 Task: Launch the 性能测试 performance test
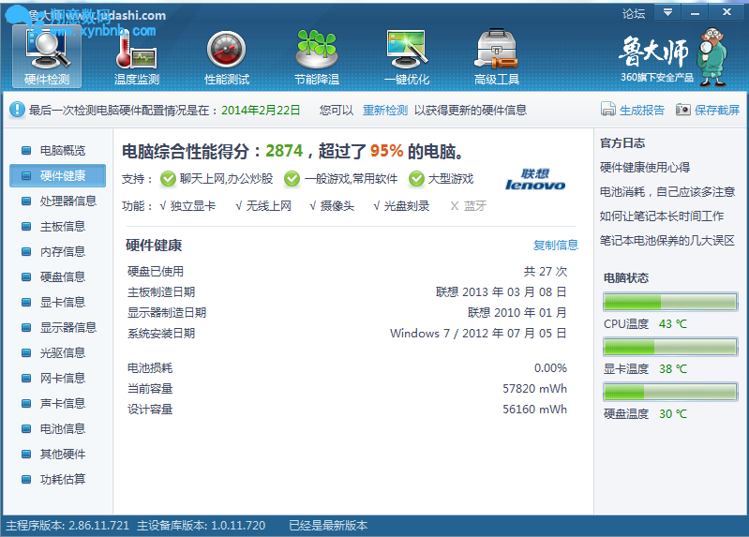[x=227, y=56]
